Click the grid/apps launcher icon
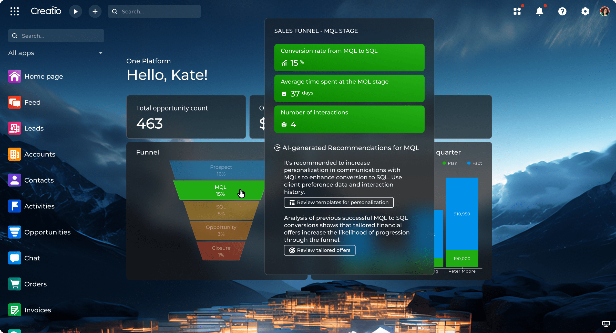The width and height of the screenshot is (616, 333). tap(14, 11)
